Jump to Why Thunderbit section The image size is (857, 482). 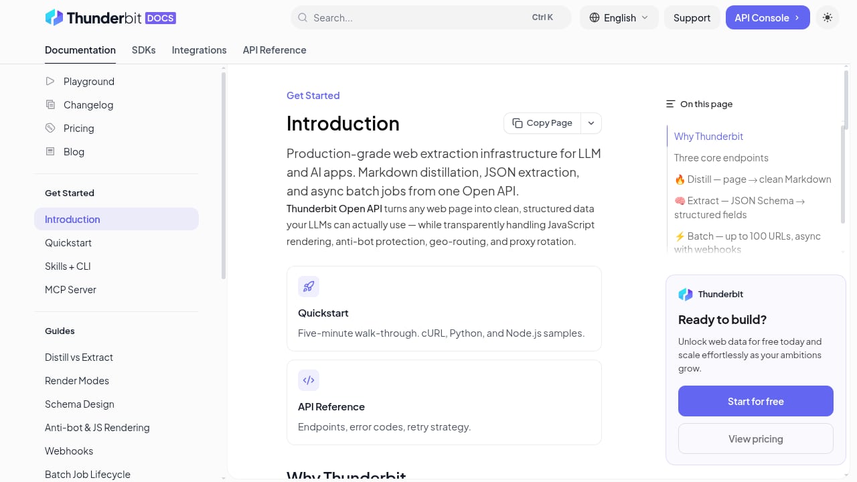(708, 136)
